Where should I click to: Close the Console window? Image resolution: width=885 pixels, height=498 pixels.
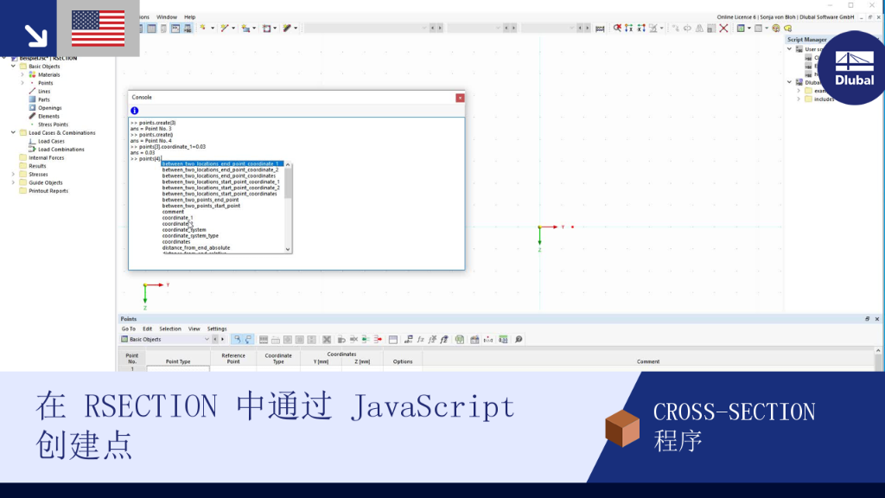click(460, 98)
